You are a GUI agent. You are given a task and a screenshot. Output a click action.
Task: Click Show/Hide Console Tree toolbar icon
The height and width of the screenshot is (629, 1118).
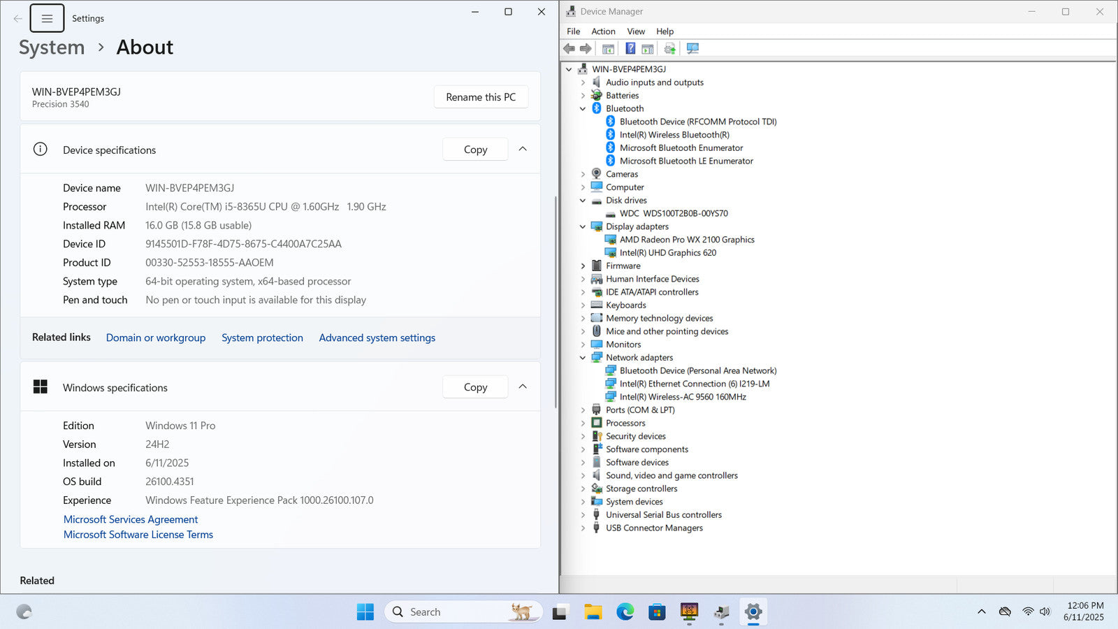608,48
